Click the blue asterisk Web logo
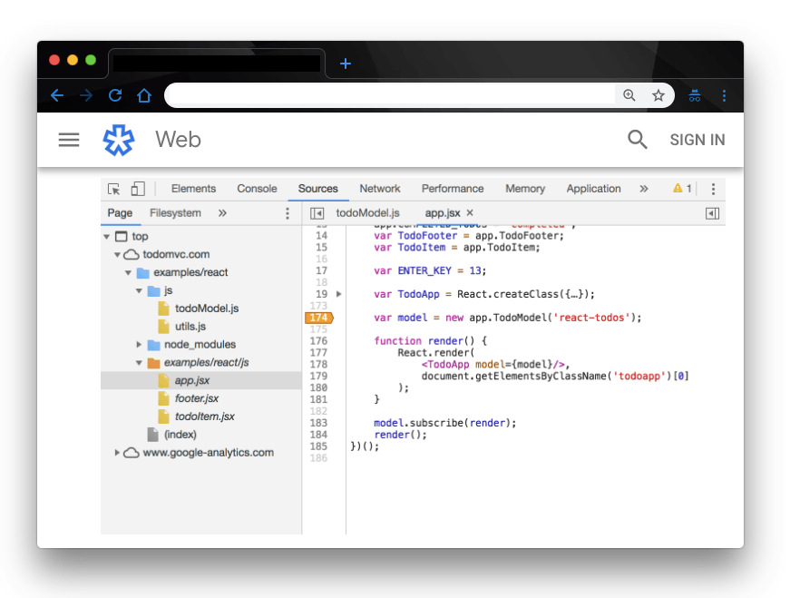Image resolution: width=790 pixels, height=598 pixels. (x=119, y=140)
